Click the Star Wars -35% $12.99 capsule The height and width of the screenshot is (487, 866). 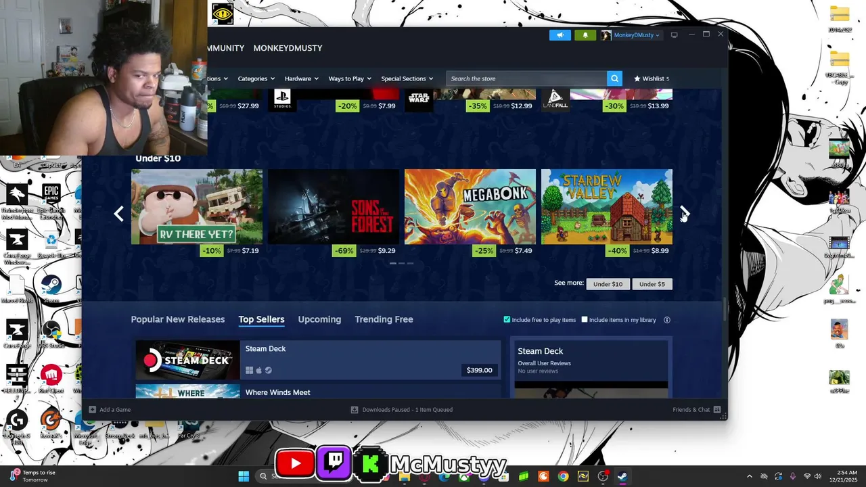[470, 100]
